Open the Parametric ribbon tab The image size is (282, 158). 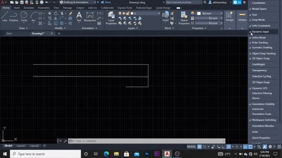pyautogui.click(x=44, y=8)
